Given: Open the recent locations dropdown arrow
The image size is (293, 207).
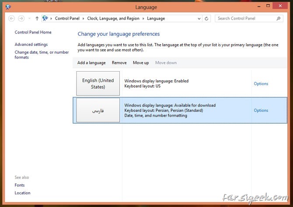Looking at the screenshot, I should [29, 18].
